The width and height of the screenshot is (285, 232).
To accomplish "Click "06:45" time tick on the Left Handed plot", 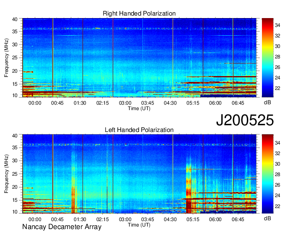I will click(x=238, y=219).
